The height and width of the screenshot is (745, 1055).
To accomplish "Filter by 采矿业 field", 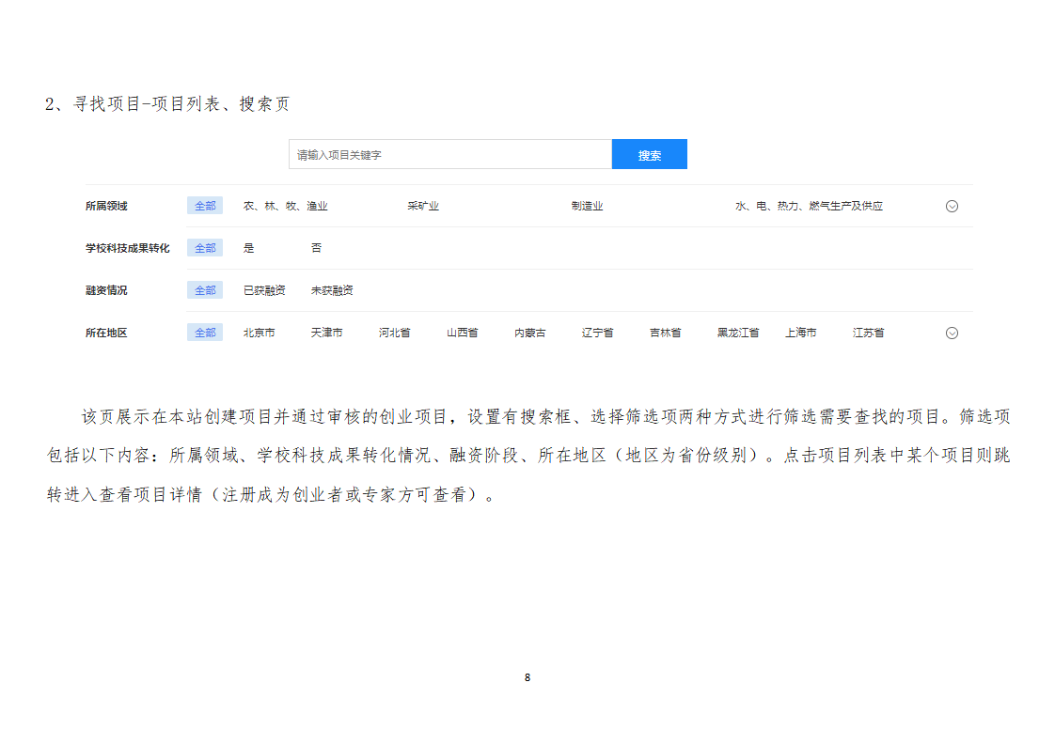I will [423, 206].
